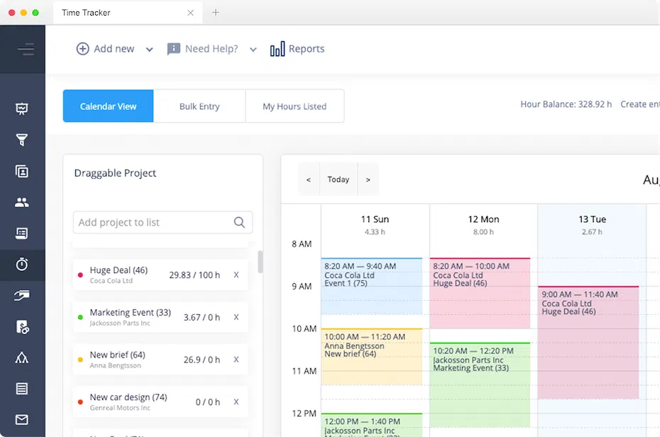Remove New brief (64) with its X
Viewport: 660px width, 437px height.
(x=236, y=360)
